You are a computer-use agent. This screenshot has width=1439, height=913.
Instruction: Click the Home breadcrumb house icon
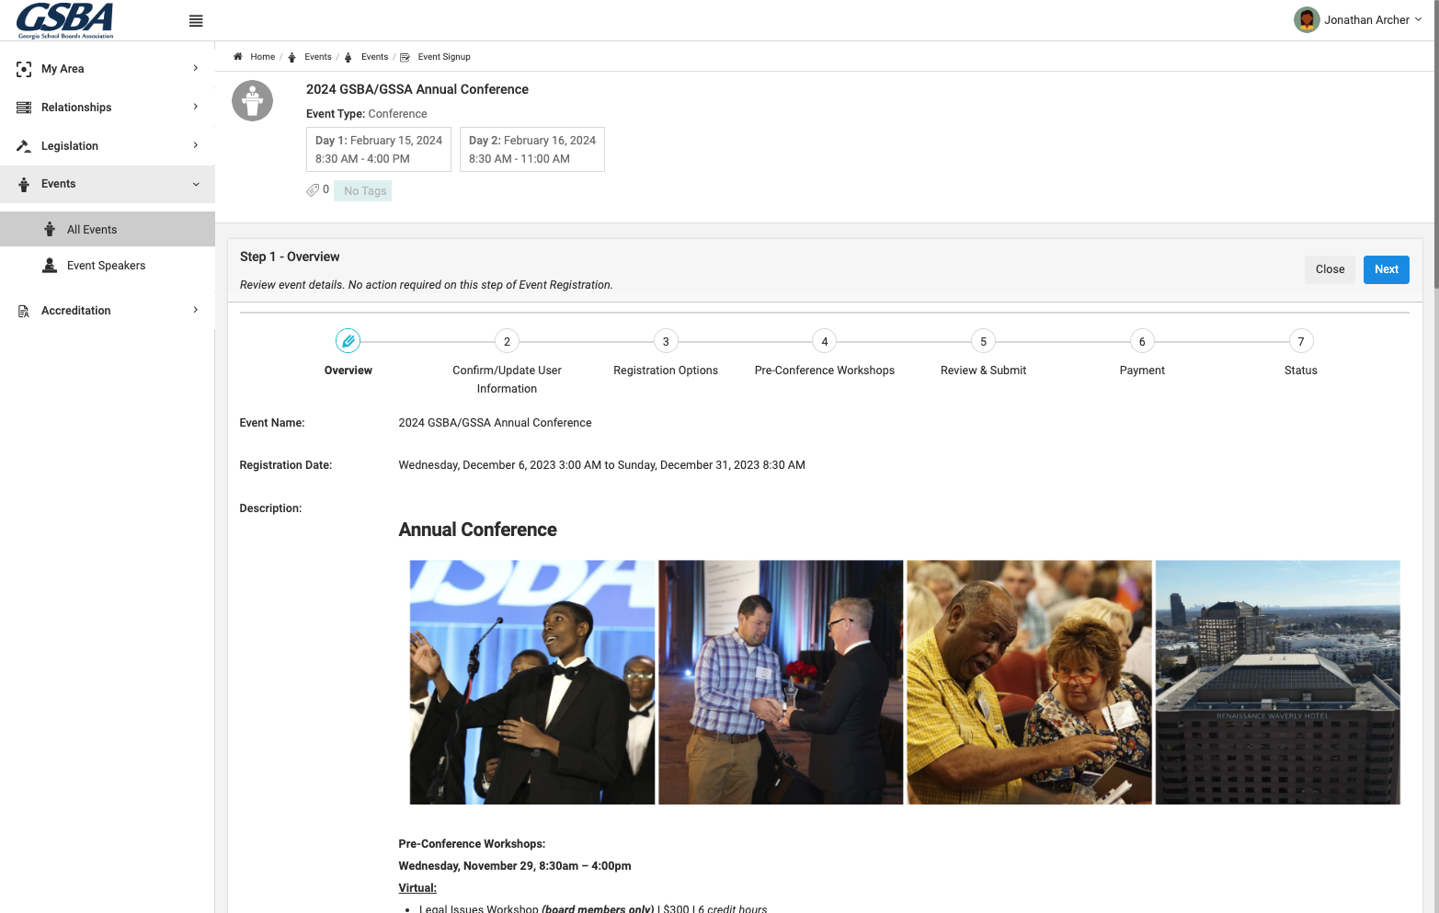(x=238, y=57)
